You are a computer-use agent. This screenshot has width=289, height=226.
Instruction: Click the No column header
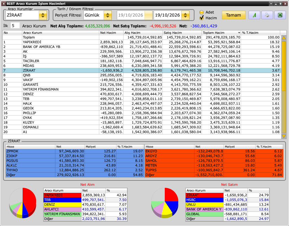(x=12, y=33)
